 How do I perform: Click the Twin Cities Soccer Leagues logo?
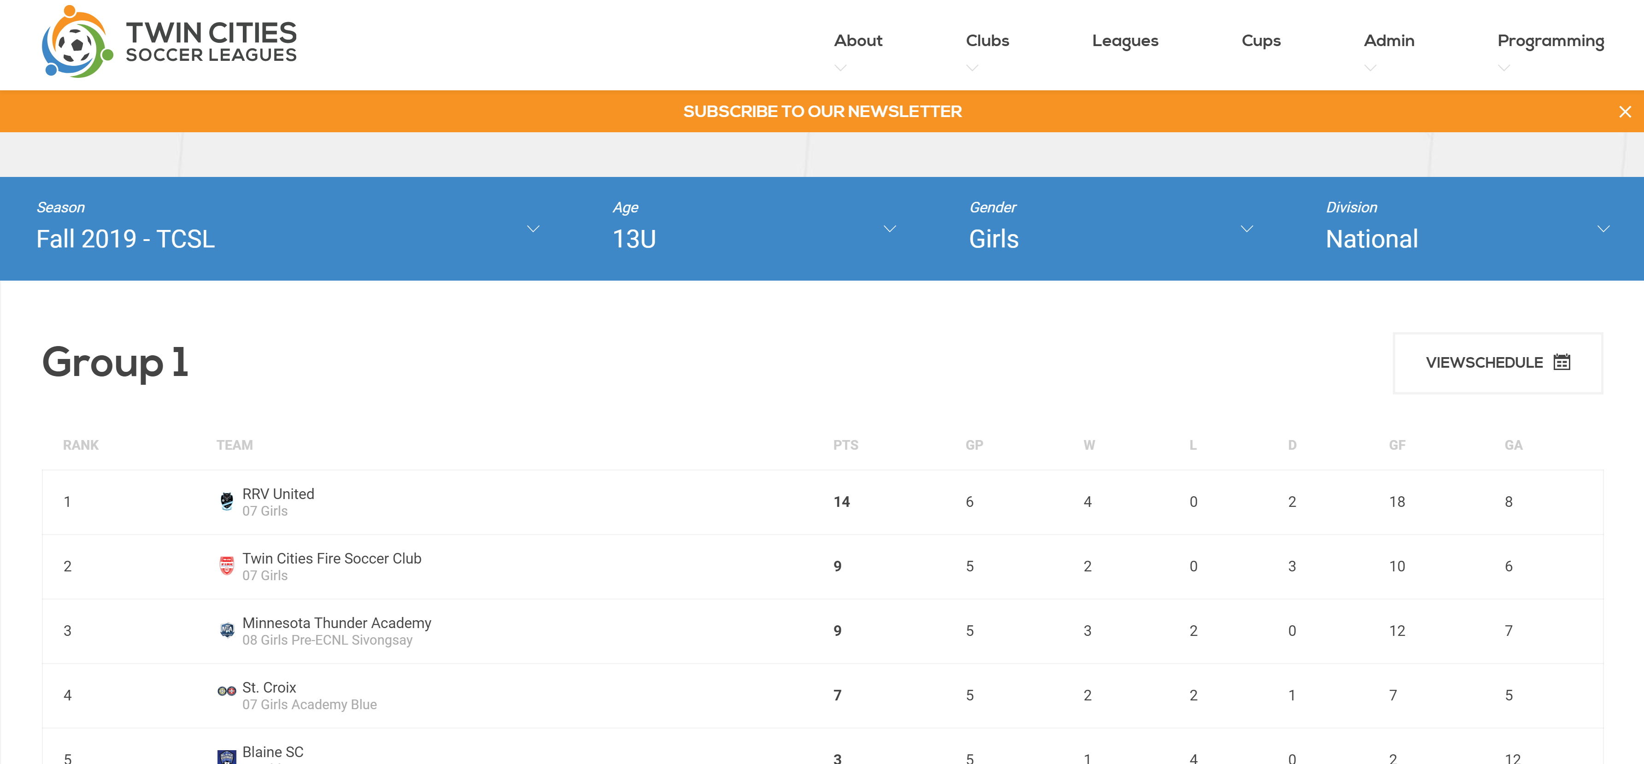(x=169, y=41)
